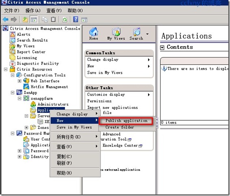Open 所有任务(K) submenu
The image size is (230, 196).
coord(75,137)
